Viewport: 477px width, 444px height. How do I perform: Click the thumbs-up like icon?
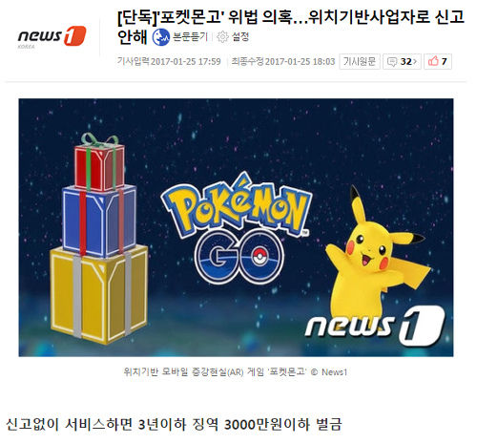tap(433, 61)
